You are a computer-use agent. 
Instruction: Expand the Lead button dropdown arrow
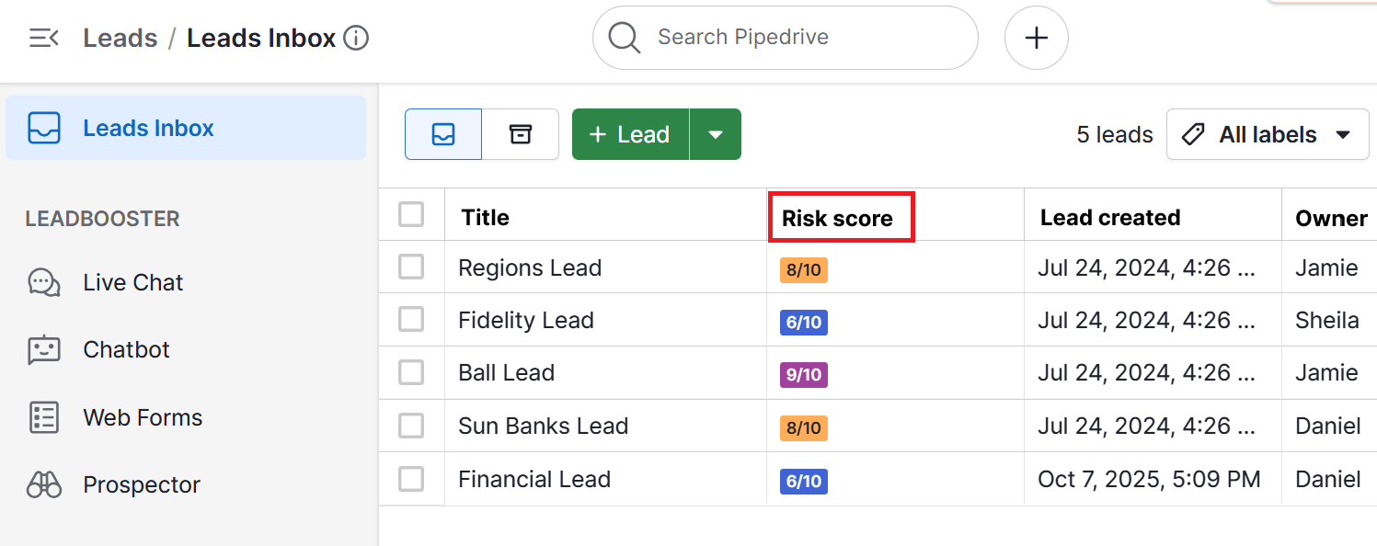pyautogui.click(x=716, y=133)
